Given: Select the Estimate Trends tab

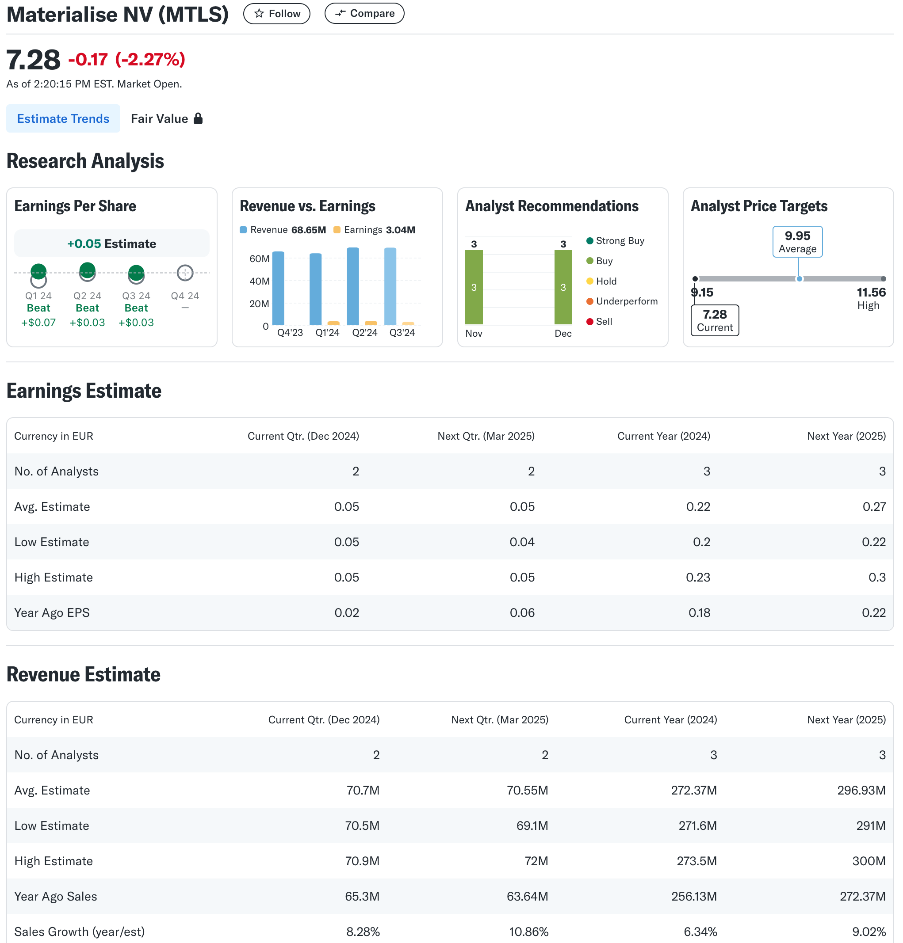Looking at the screenshot, I should coord(63,118).
